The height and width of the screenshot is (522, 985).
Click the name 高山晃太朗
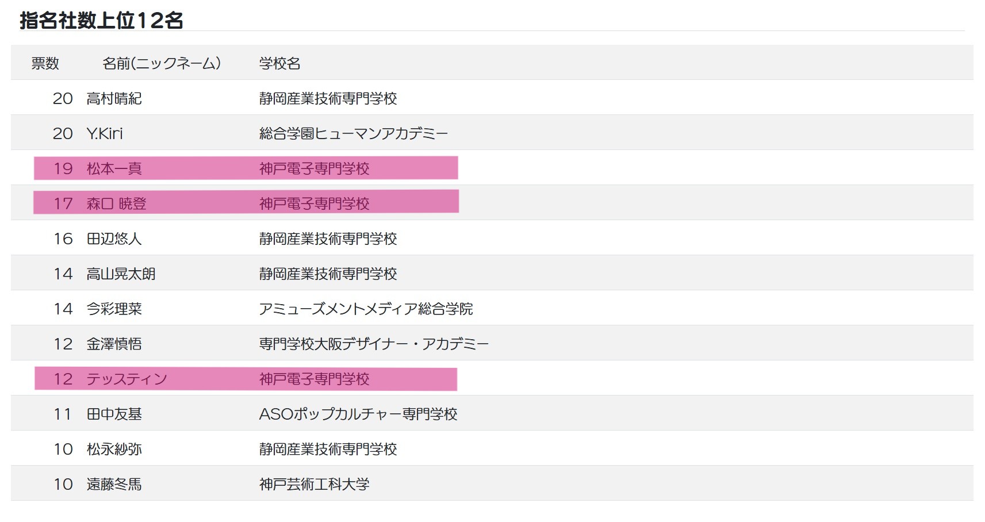pyautogui.click(x=121, y=274)
